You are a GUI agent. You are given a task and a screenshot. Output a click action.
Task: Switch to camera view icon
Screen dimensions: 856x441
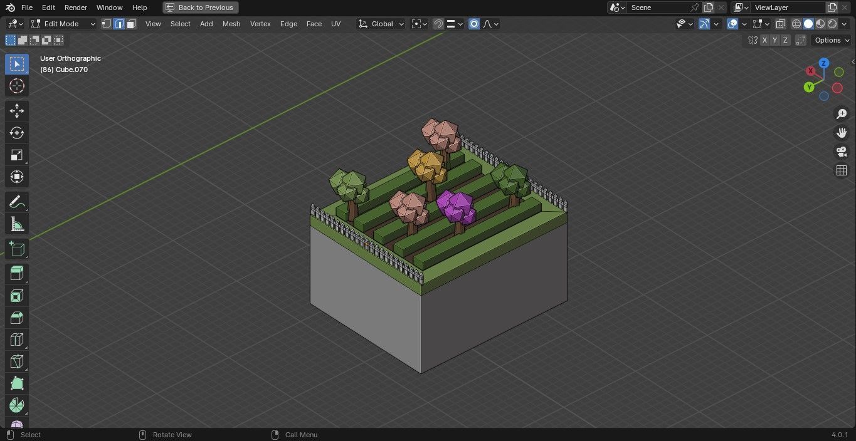[x=842, y=151]
